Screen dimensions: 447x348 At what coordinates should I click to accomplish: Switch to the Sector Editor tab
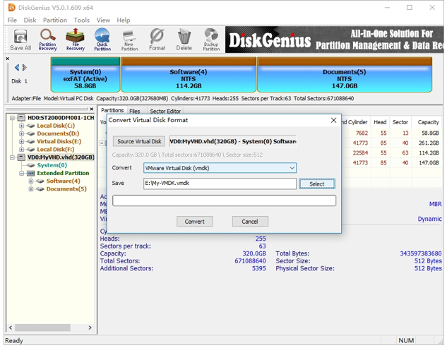coord(165,111)
